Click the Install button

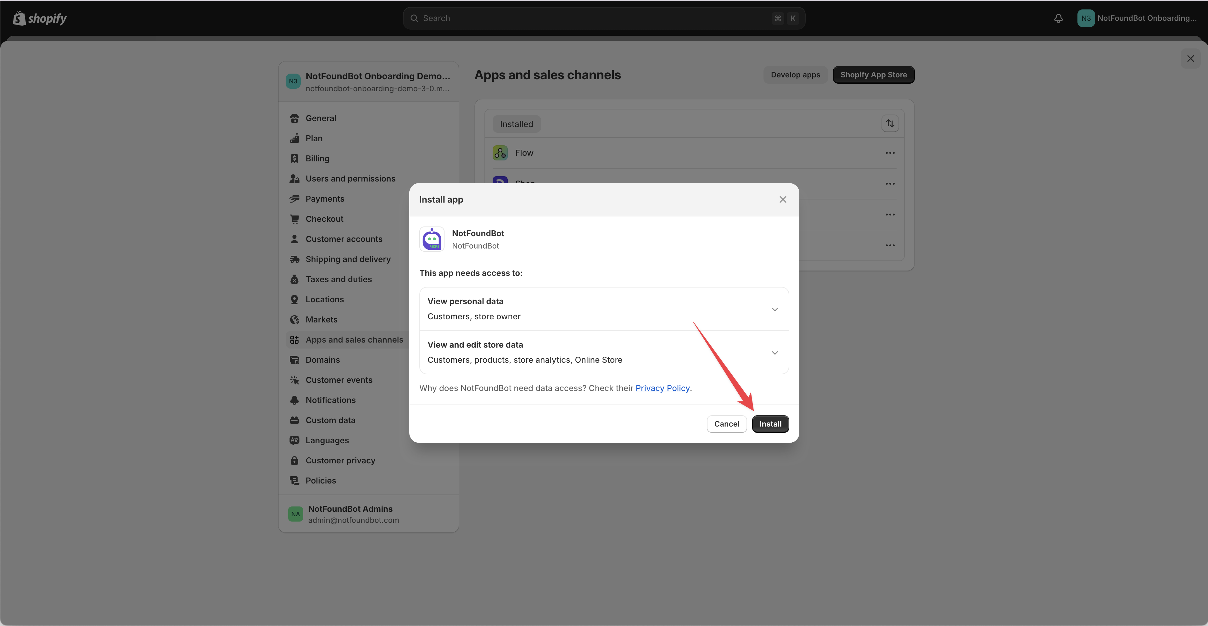tap(770, 424)
